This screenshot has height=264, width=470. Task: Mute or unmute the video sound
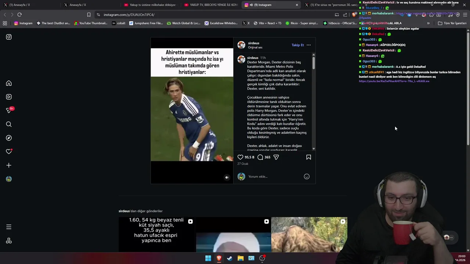click(x=227, y=177)
